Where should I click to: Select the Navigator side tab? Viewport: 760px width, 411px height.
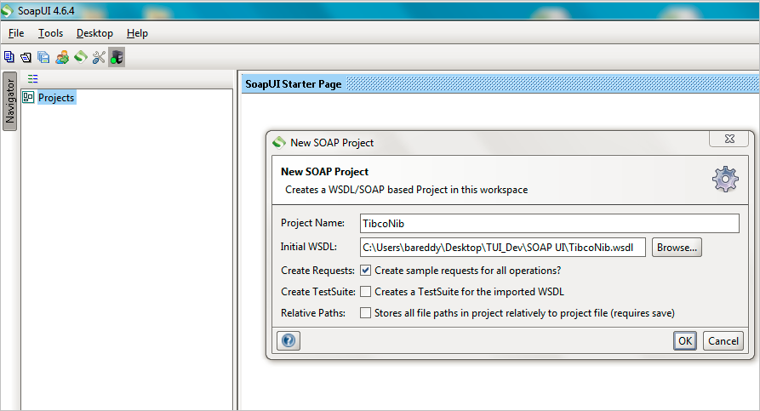9,101
